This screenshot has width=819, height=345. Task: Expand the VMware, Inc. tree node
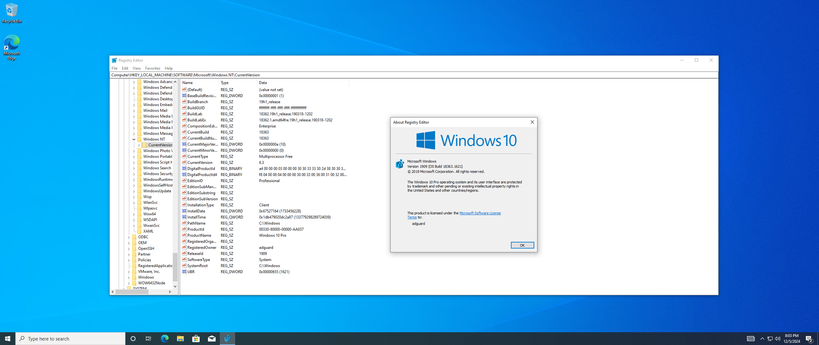pos(129,272)
